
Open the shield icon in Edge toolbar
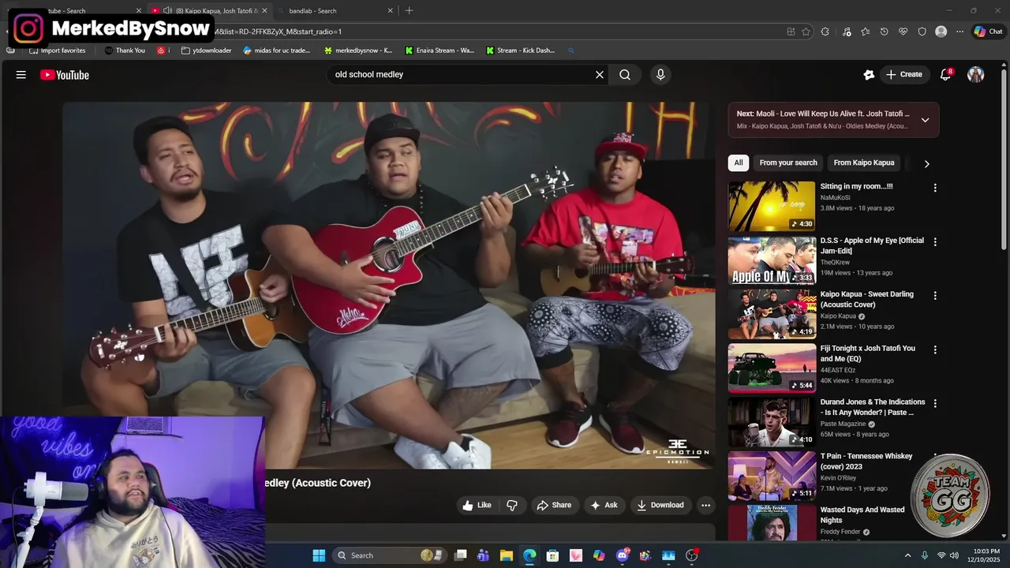coord(922,32)
